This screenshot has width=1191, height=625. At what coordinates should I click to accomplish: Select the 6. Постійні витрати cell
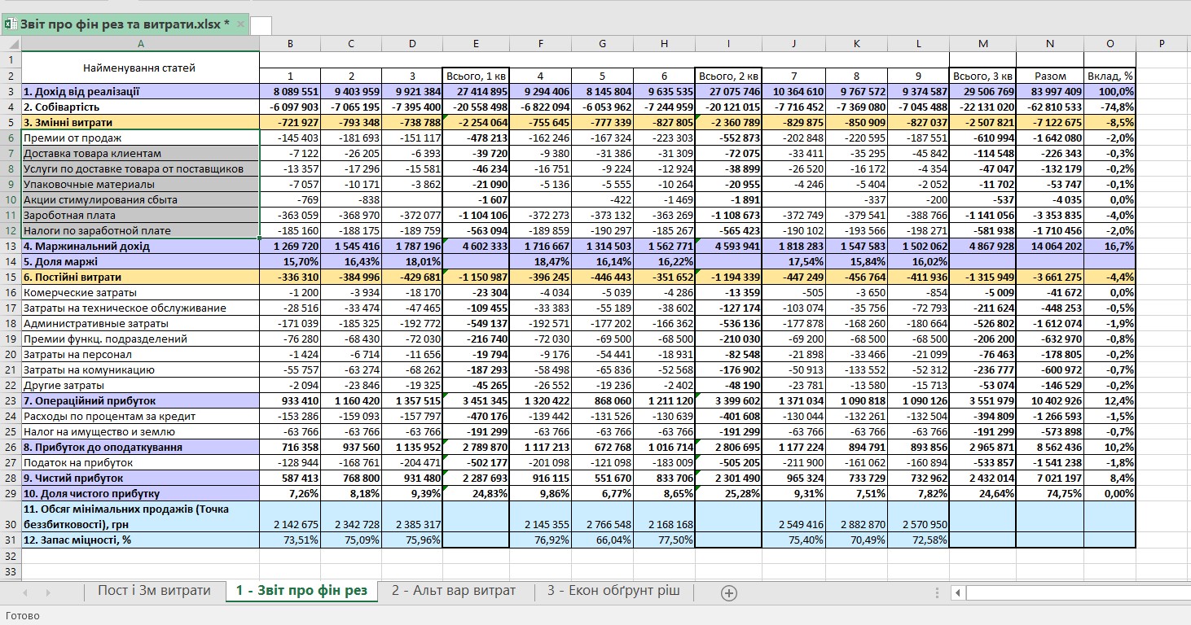(140, 277)
